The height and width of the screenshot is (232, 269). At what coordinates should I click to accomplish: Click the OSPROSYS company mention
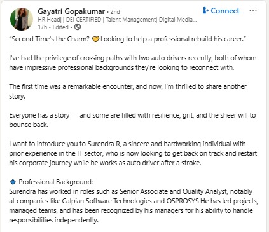[183, 201]
